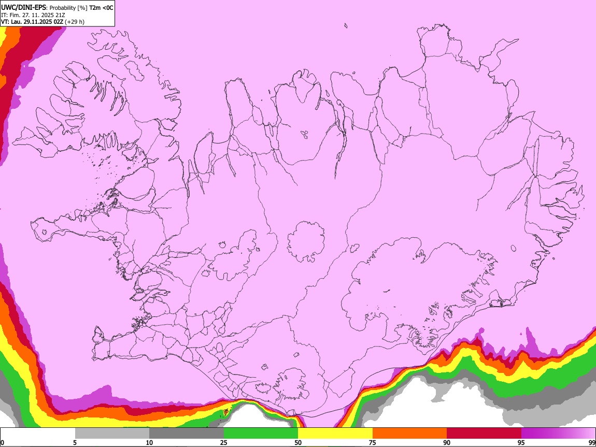Click the '75' legend tick label
This screenshot has height=447, width=596.
pos(373,443)
